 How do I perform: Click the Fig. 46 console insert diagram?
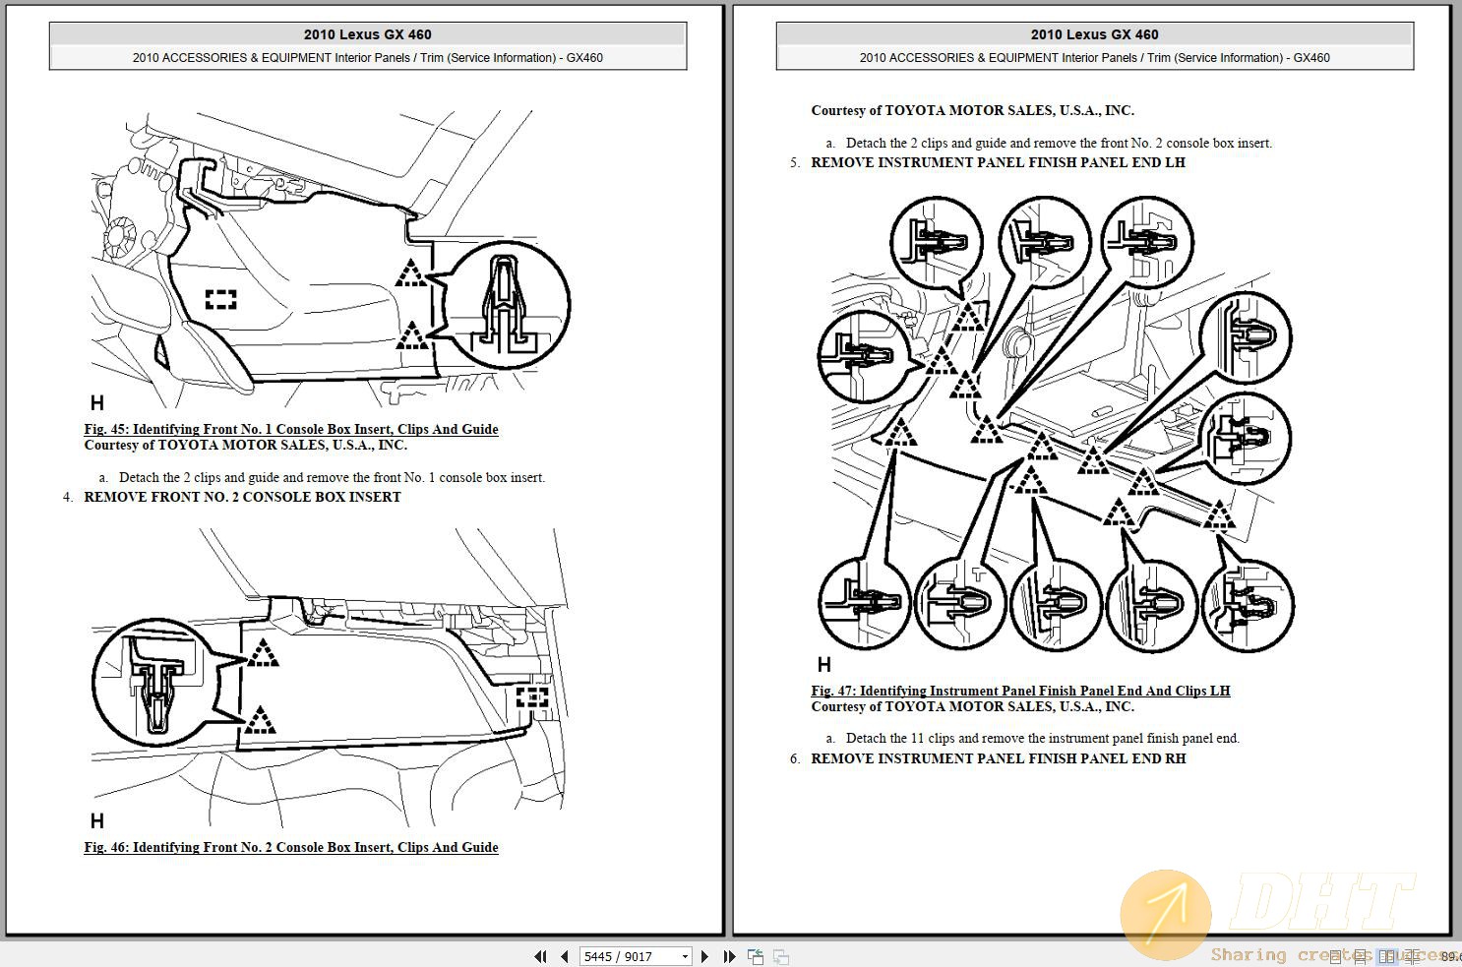[330, 679]
